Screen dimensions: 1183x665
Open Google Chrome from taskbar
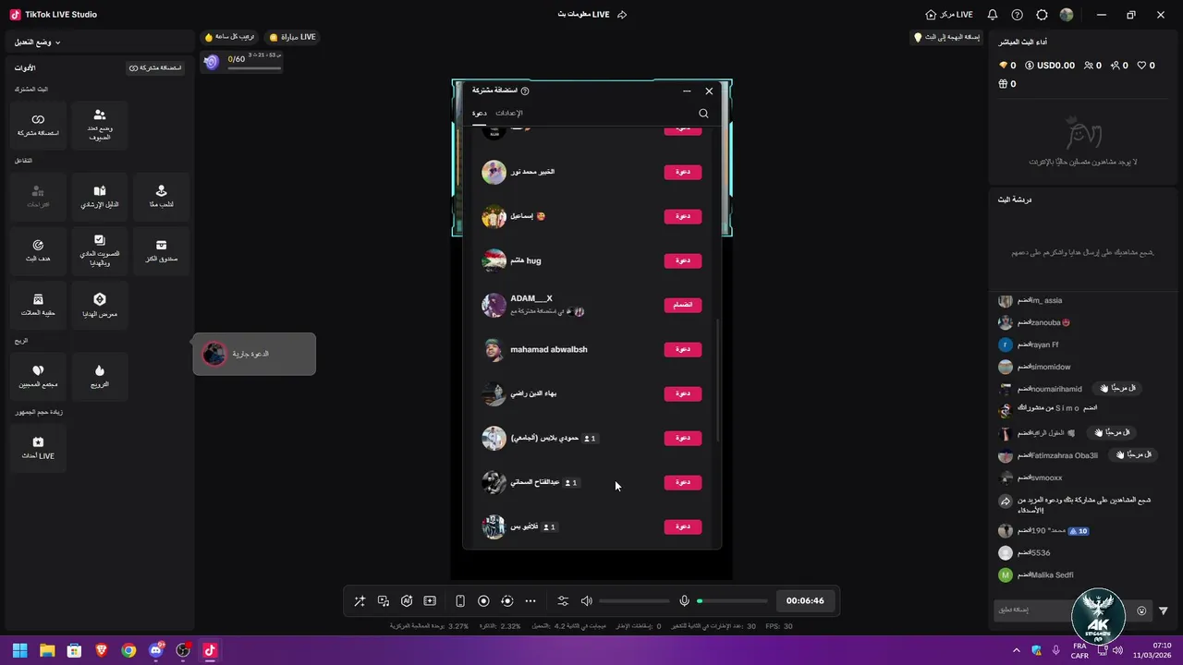tap(128, 650)
